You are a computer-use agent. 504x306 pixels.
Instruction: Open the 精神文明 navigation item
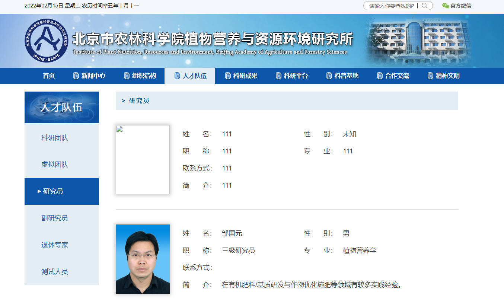tap(444, 76)
